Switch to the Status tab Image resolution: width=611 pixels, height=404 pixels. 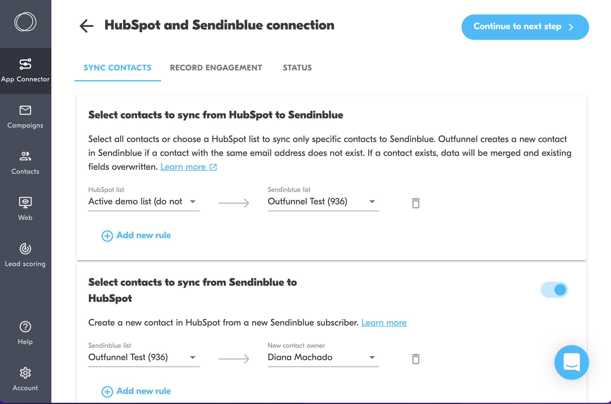click(297, 68)
